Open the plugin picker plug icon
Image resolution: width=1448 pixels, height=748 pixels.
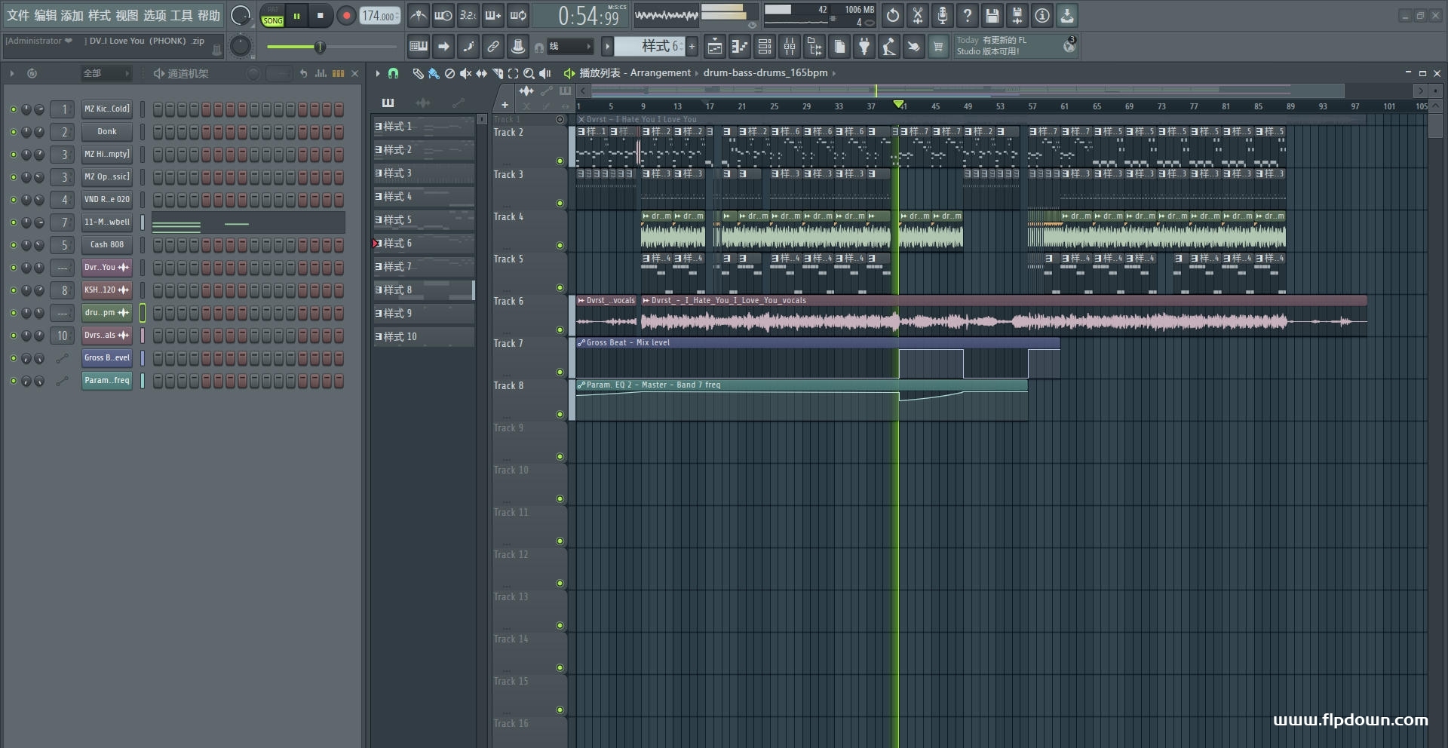pos(864,47)
